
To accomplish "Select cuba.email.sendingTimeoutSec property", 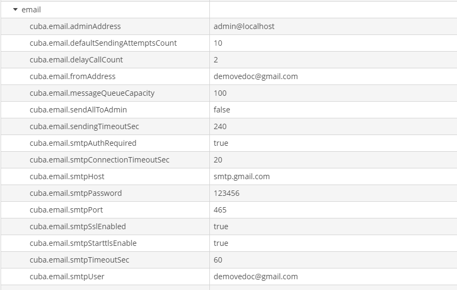I will [84, 126].
